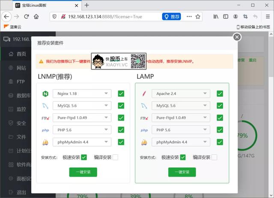This screenshot has height=198, width=274.
Task: Bookmark this page with the star icon
Action: coord(198,17)
